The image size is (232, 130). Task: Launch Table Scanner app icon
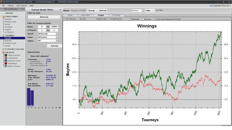(x=6, y=55)
